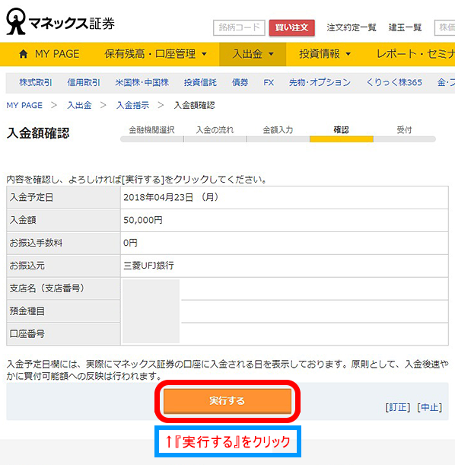Image resolution: width=455 pixels, height=465 pixels.
Task: Expand the 保有残高・口座管理 dropdown menu
Action: point(155,54)
